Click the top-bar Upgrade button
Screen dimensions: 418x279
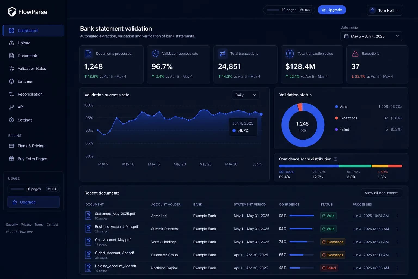coord(332,10)
